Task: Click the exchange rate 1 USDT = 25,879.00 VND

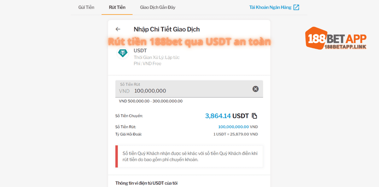Action: pyautogui.click(x=236, y=134)
